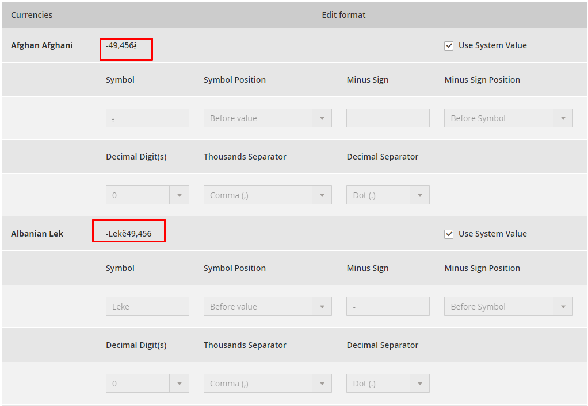The height and width of the screenshot is (406, 588).
Task: Open Afghan Afghani Thousands Separator dropdown
Action: point(268,195)
